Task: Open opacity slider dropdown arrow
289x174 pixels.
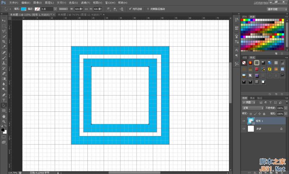Action: pyautogui.click(x=286, y=108)
